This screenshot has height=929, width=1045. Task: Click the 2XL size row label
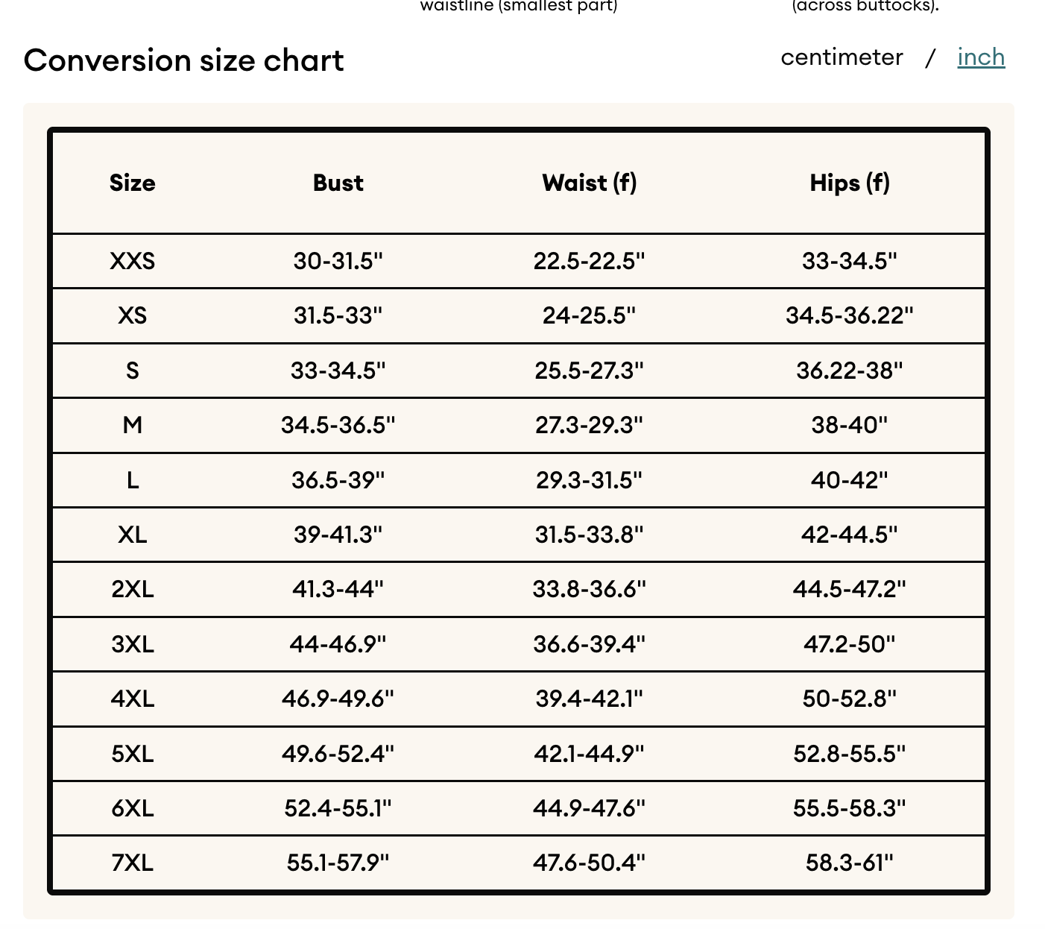pos(133,589)
